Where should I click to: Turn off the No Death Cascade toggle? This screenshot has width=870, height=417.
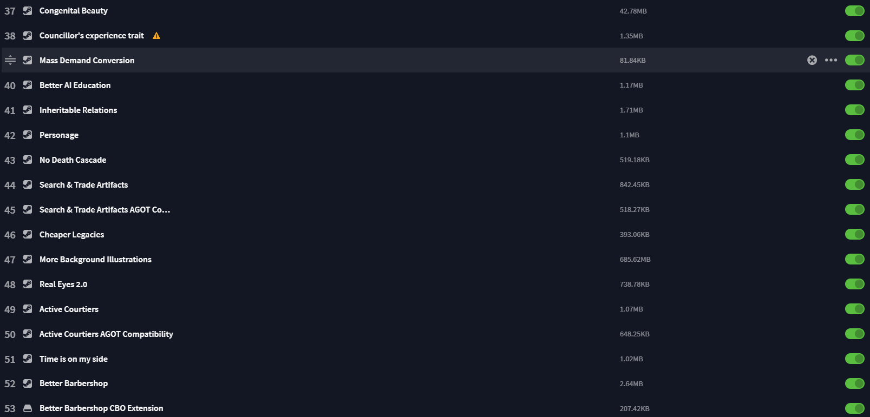click(x=854, y=160)
